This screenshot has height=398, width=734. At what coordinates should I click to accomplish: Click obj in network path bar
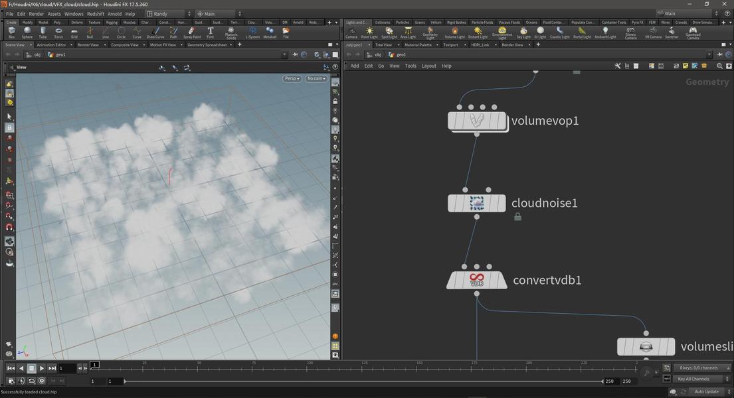pyautogui.click(x=377, y=54)
